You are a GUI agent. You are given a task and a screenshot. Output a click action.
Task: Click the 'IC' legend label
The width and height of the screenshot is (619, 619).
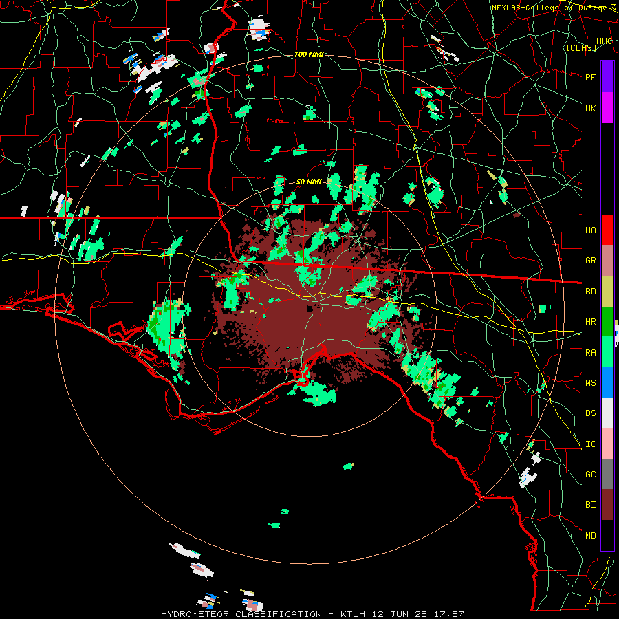590,444
